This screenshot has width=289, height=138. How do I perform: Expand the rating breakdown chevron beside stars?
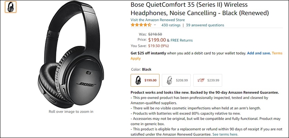[x=155, y=25]
